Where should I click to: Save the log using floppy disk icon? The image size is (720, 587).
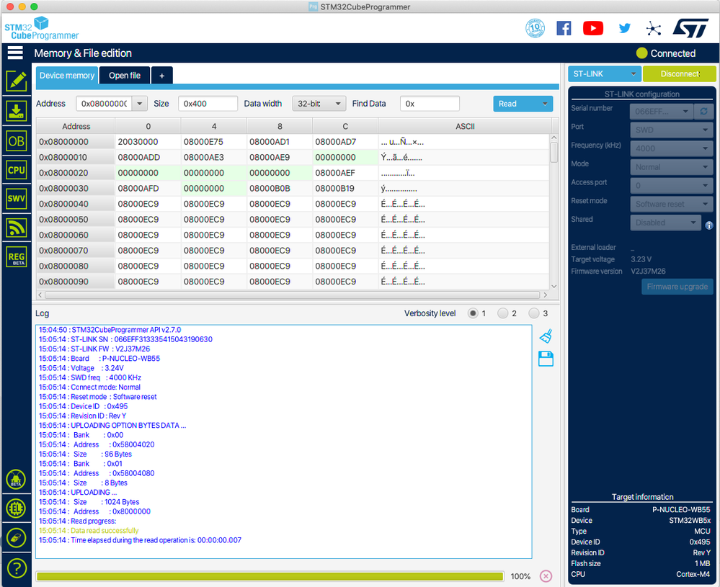pyautogui.click(x=546, y=359)
